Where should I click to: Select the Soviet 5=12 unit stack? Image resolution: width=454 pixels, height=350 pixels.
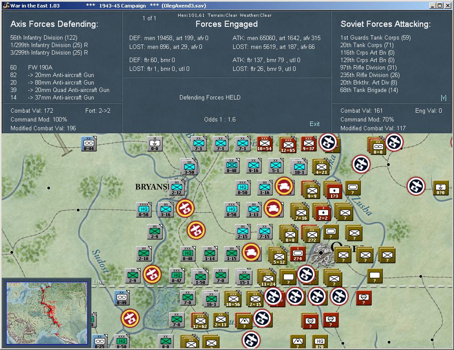(x=278, y=256)
